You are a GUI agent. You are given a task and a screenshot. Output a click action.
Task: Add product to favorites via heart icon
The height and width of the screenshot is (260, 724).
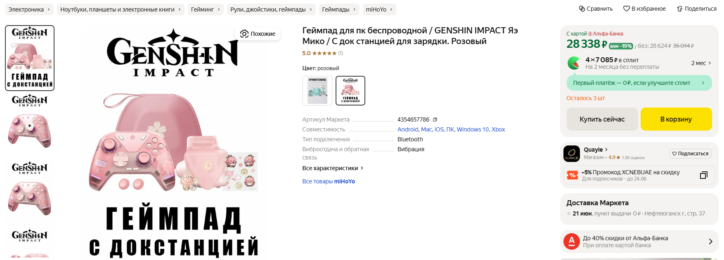pyautogui.click(x=626, y=9)
